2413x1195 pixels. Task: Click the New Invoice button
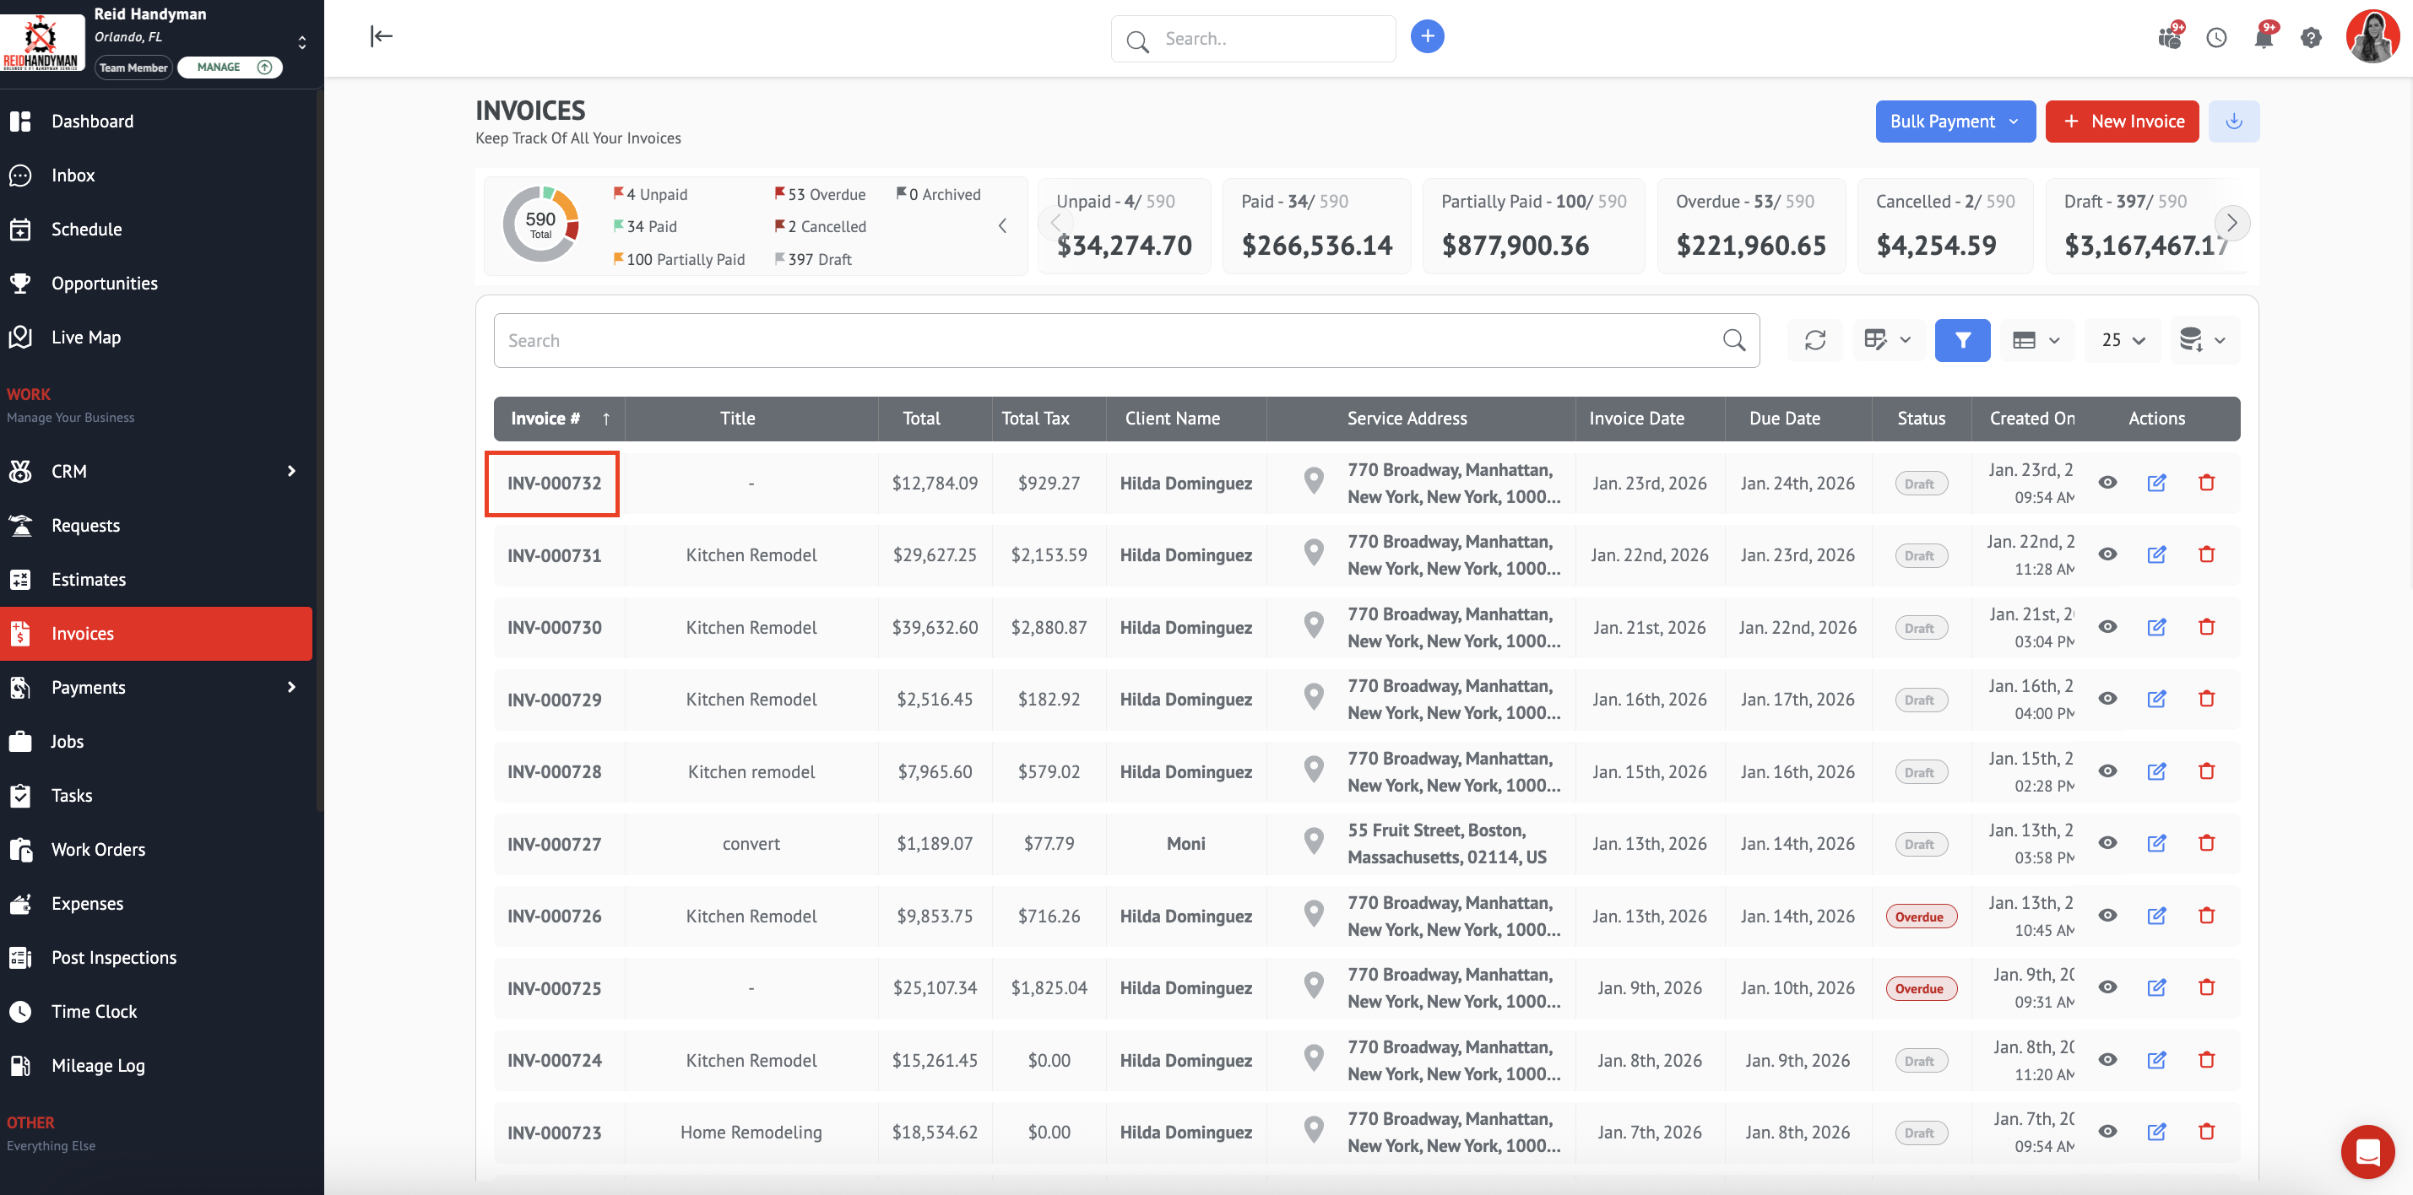[2121, 122]
